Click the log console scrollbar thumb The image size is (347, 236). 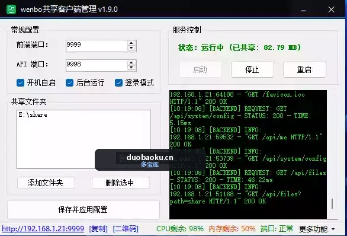click(x=332, y=203)
